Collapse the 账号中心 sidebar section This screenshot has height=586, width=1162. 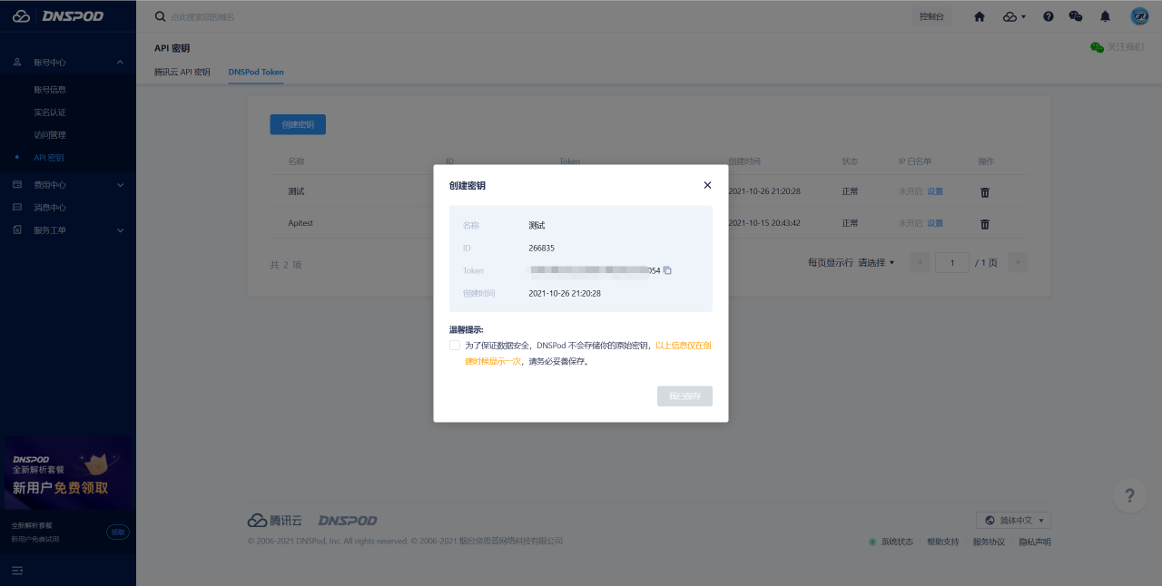pos(68,62)
